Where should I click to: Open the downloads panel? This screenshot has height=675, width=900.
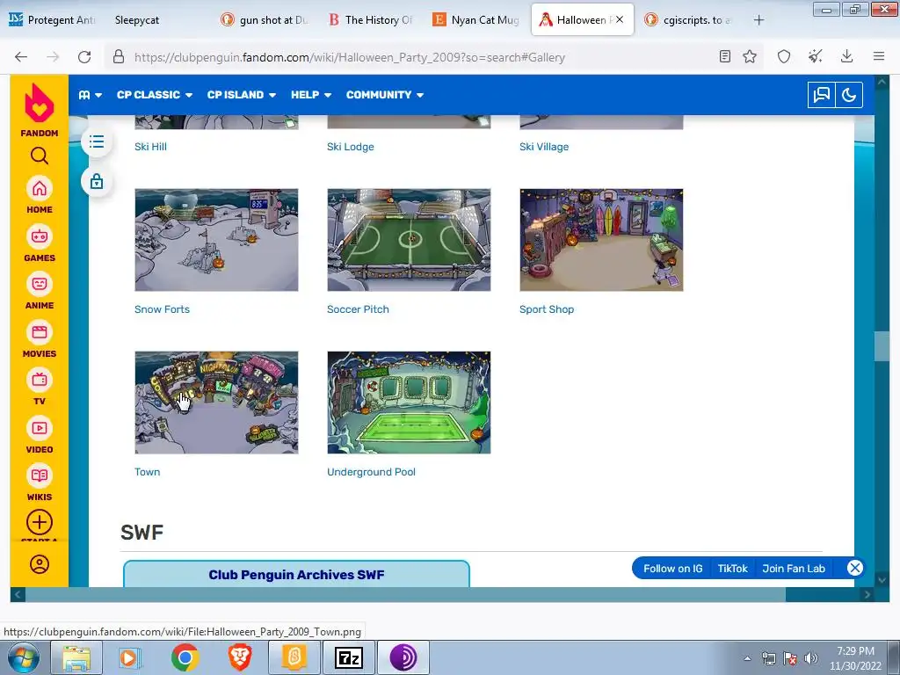click(846, 56)
